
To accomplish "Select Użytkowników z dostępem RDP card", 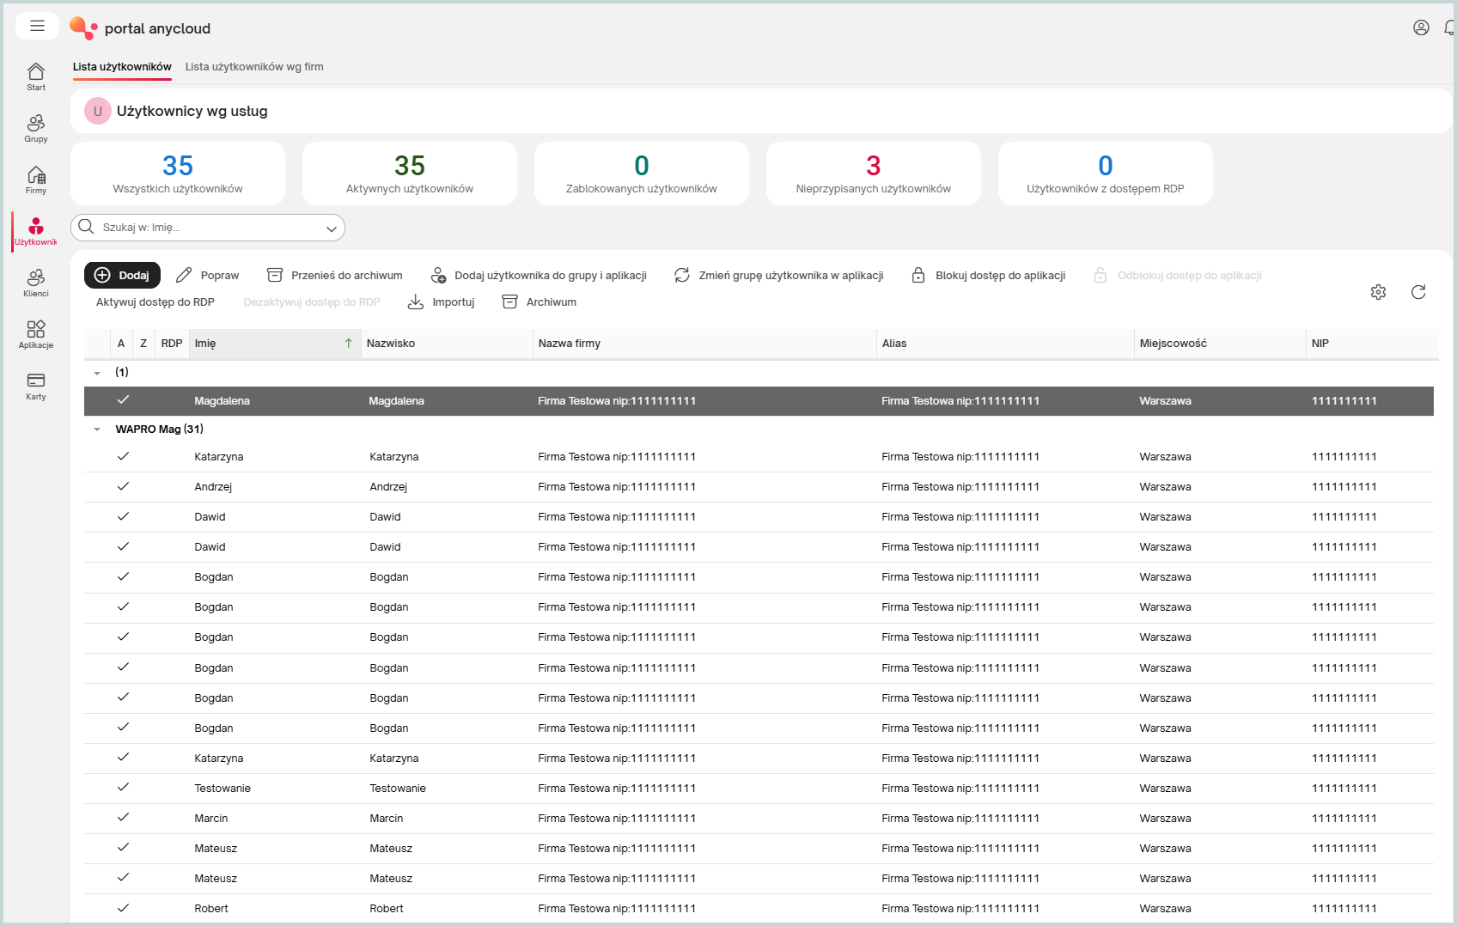I will tap(1106, 174).
